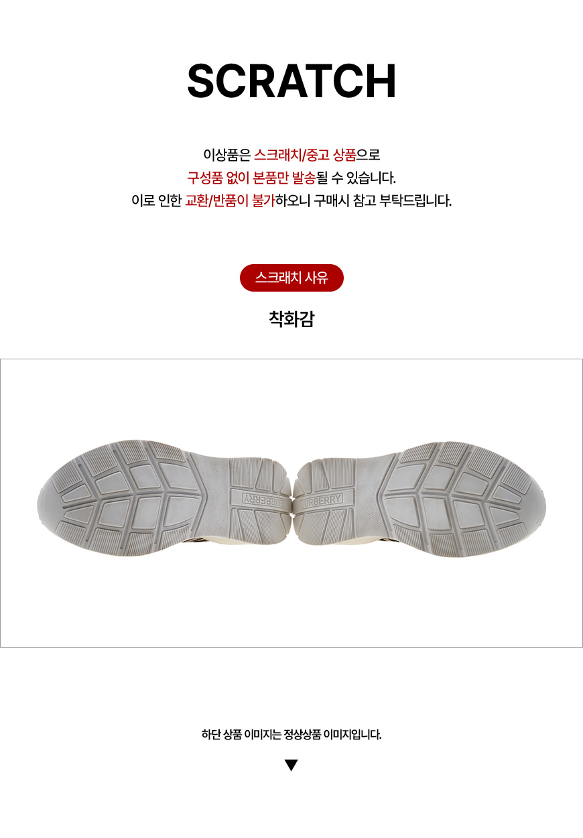Image resolution: width=583 pixels, height=838 pixels.
Task: Click the red 구성품 없이 본품만 발송 text
Action: (x=251, y=178)
